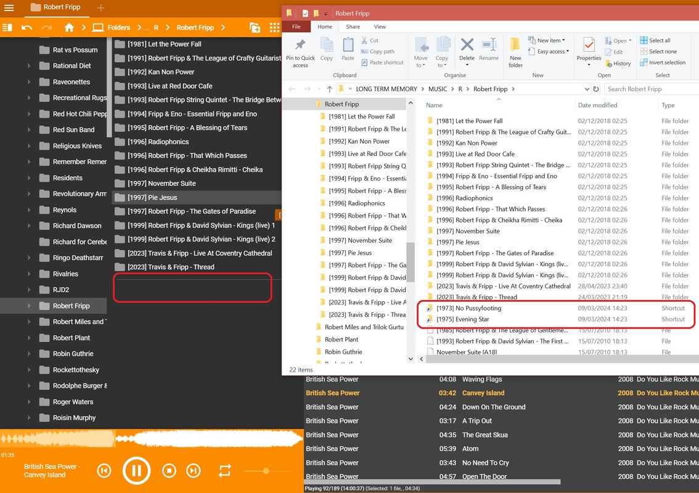Open New item dropdown in Explorer
Viewport: 699px width, 493px height.
point(547,41)
